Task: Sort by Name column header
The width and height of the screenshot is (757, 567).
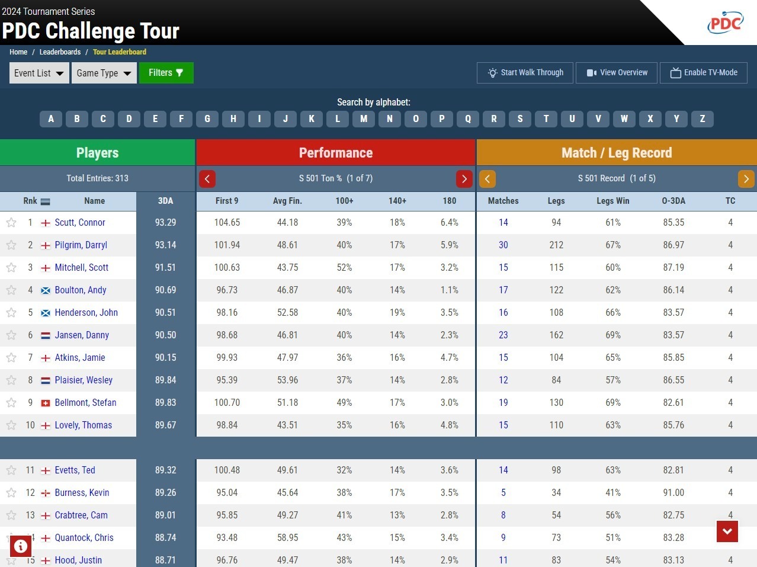Action: point(94,201)
